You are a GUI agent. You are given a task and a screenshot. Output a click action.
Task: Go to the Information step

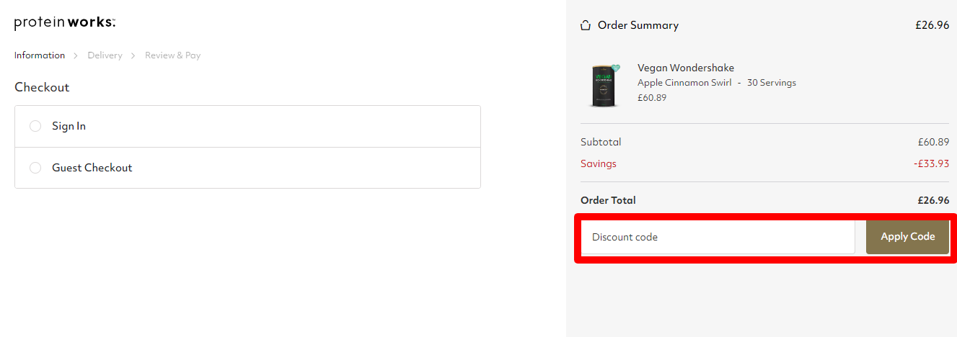[40, 55]
